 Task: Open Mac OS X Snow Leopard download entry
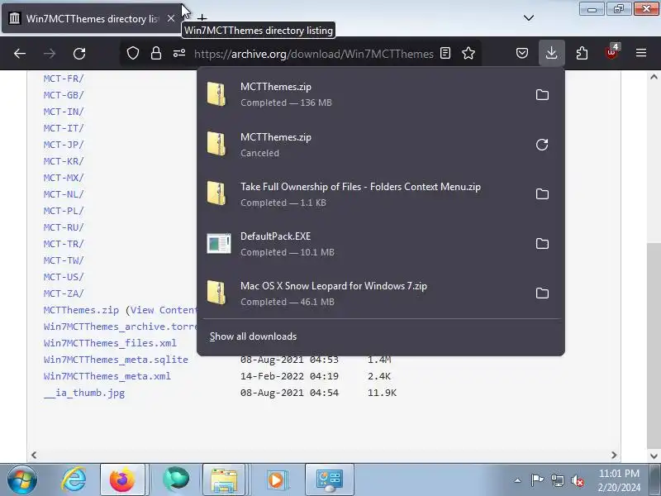point(364,293)
